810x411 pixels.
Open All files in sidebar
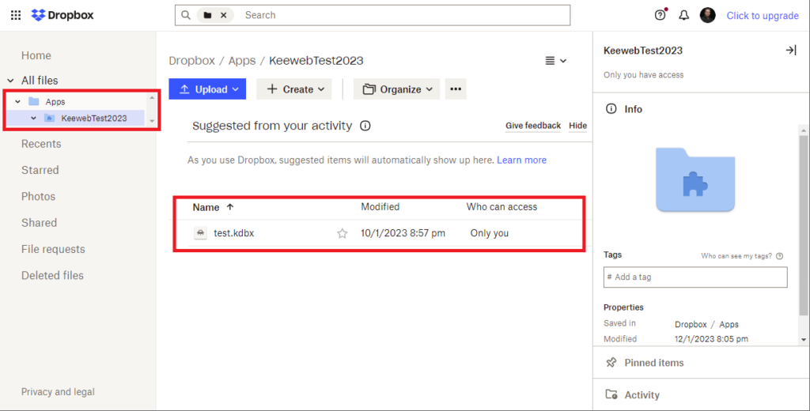tap(40, 81)
